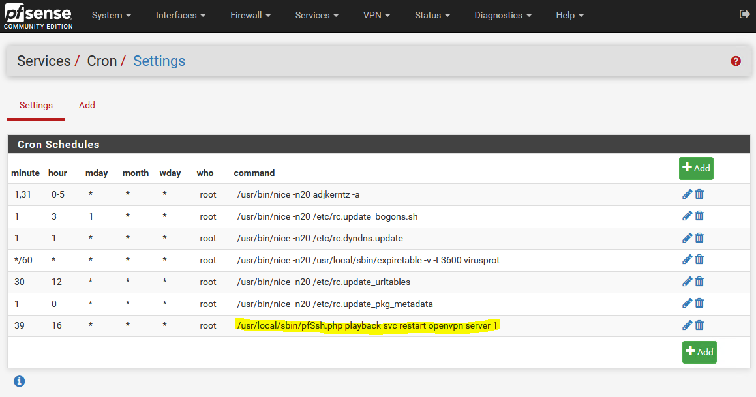This screenshot has height=397, width=756.
Task: Select the Settings tab
Action: click(36, 105)
